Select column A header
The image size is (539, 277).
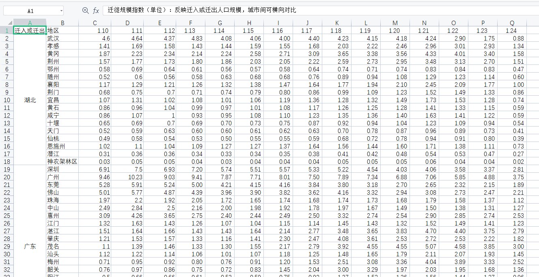(x=30, y=23)
